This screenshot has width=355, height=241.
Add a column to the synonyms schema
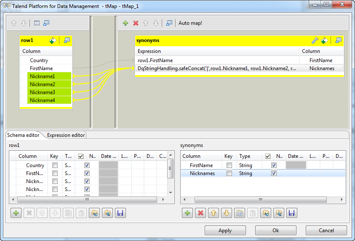[x=188, y=213]
